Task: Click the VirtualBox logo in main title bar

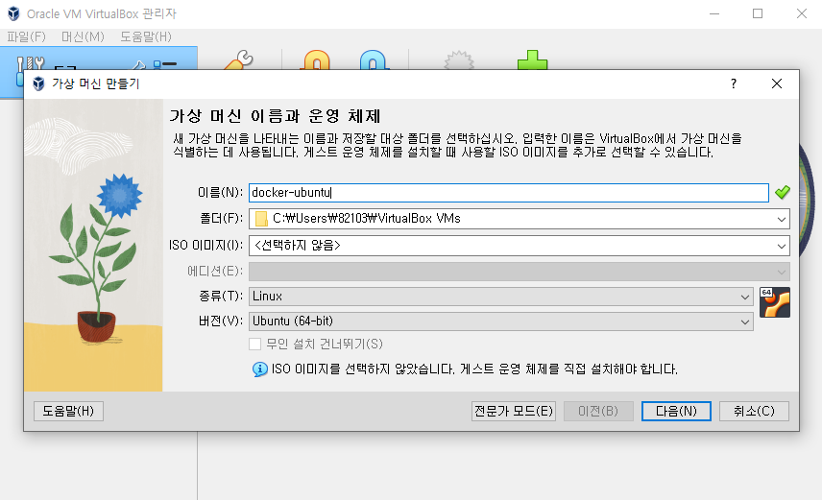Action: coord(13,13)
